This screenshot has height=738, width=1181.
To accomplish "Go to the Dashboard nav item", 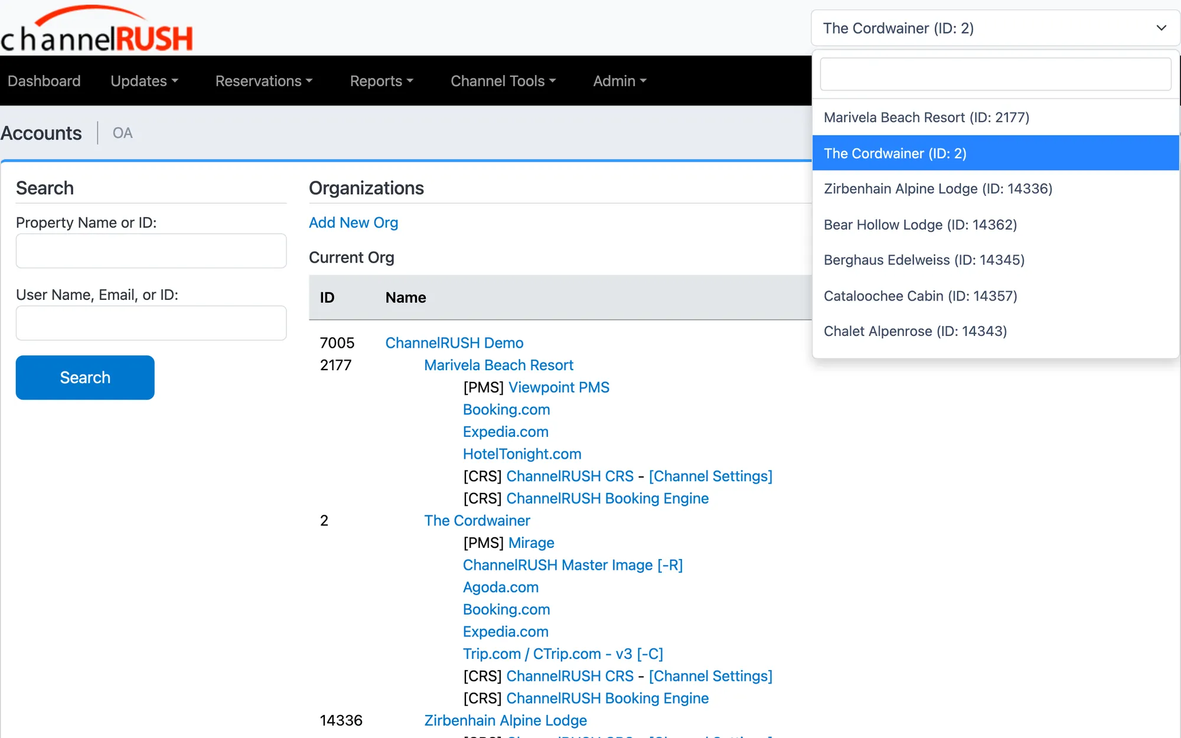I will coord(44,81).
